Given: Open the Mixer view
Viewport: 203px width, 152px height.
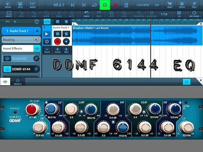Looking at the screenshot, I should [33, 5].
